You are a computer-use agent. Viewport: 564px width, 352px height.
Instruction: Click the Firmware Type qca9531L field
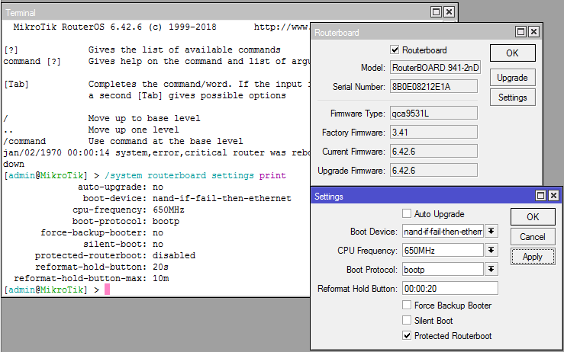point(433,114)
